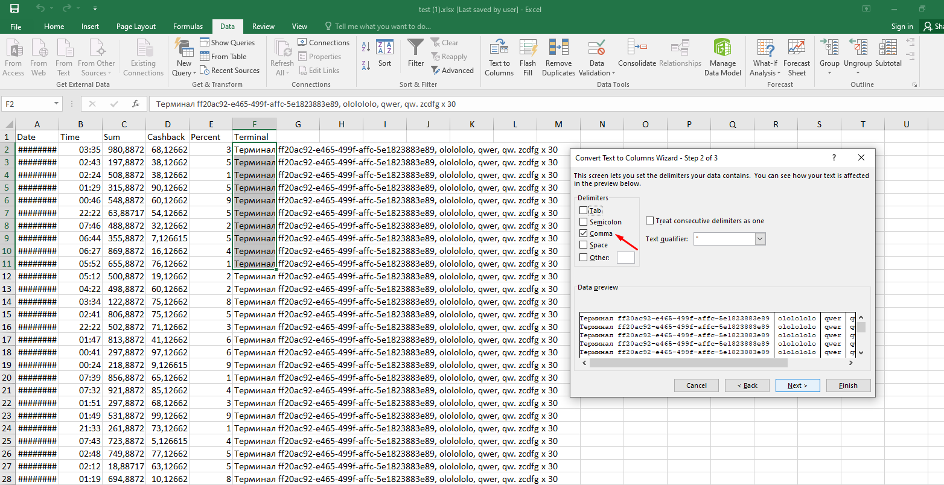Open the Text qualifier dropdown
The height and width of the screenshot is (485, 944).
coord(759,238)
